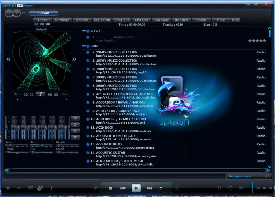Open the Settings menu

(62, 20)
